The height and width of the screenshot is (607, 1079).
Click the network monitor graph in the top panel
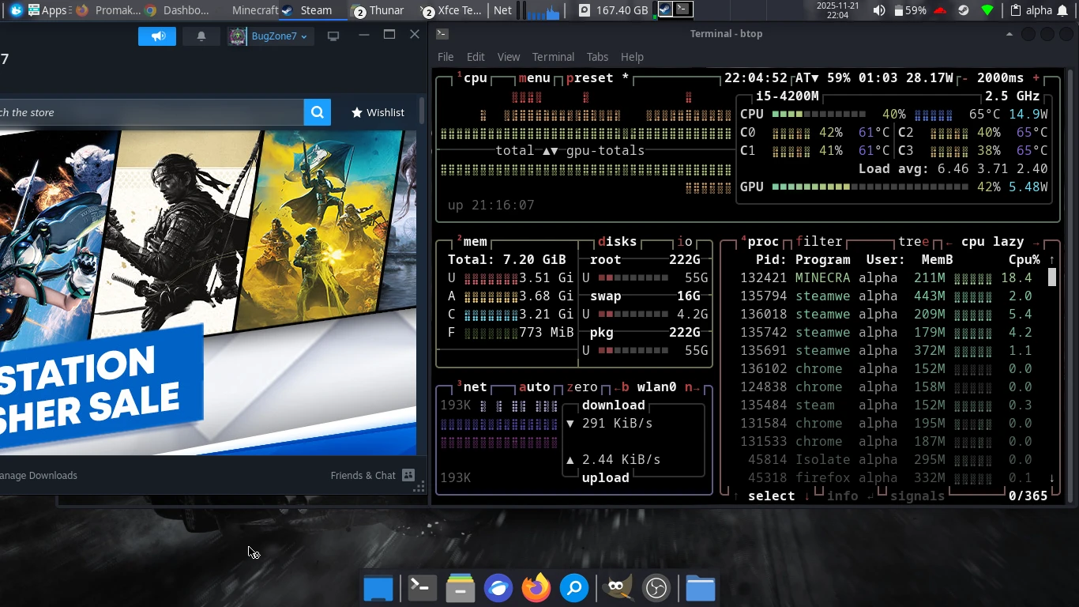pyautogui.click(x=543, y=11)
